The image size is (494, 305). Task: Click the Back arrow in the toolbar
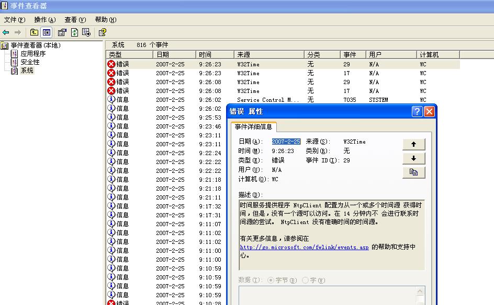(6, 32)
